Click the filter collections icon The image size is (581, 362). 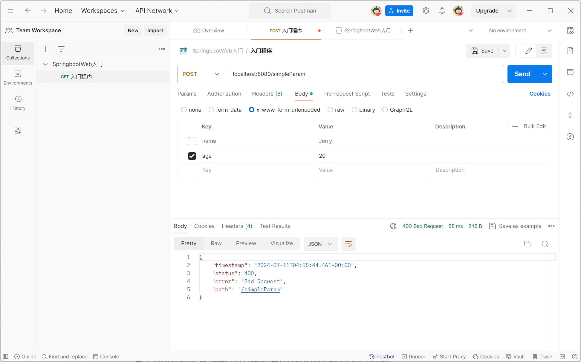pyautogui.click(x=61, y=49)
